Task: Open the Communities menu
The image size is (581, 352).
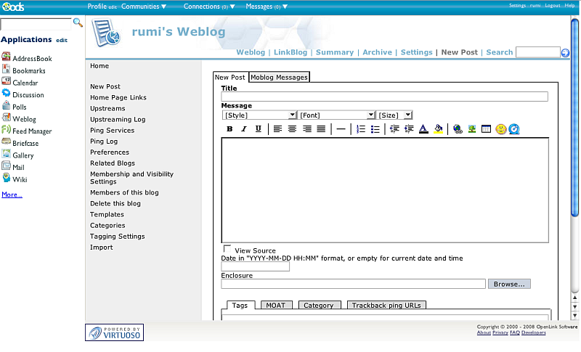Action: click(x=143, y=7)
